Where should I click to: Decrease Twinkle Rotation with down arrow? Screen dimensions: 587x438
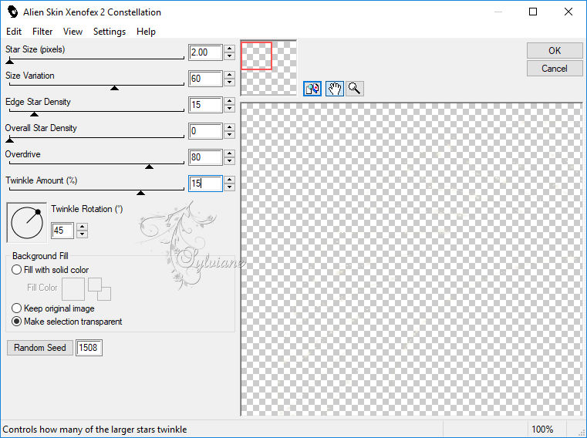pyautogui.click(x=82, y=234)
